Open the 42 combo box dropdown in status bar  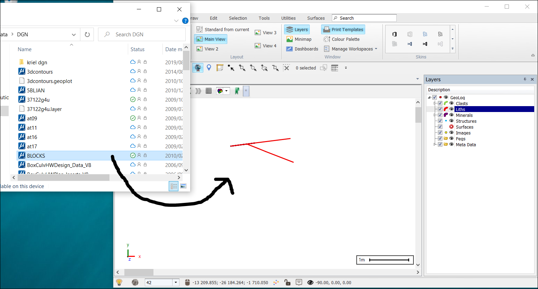176,282
